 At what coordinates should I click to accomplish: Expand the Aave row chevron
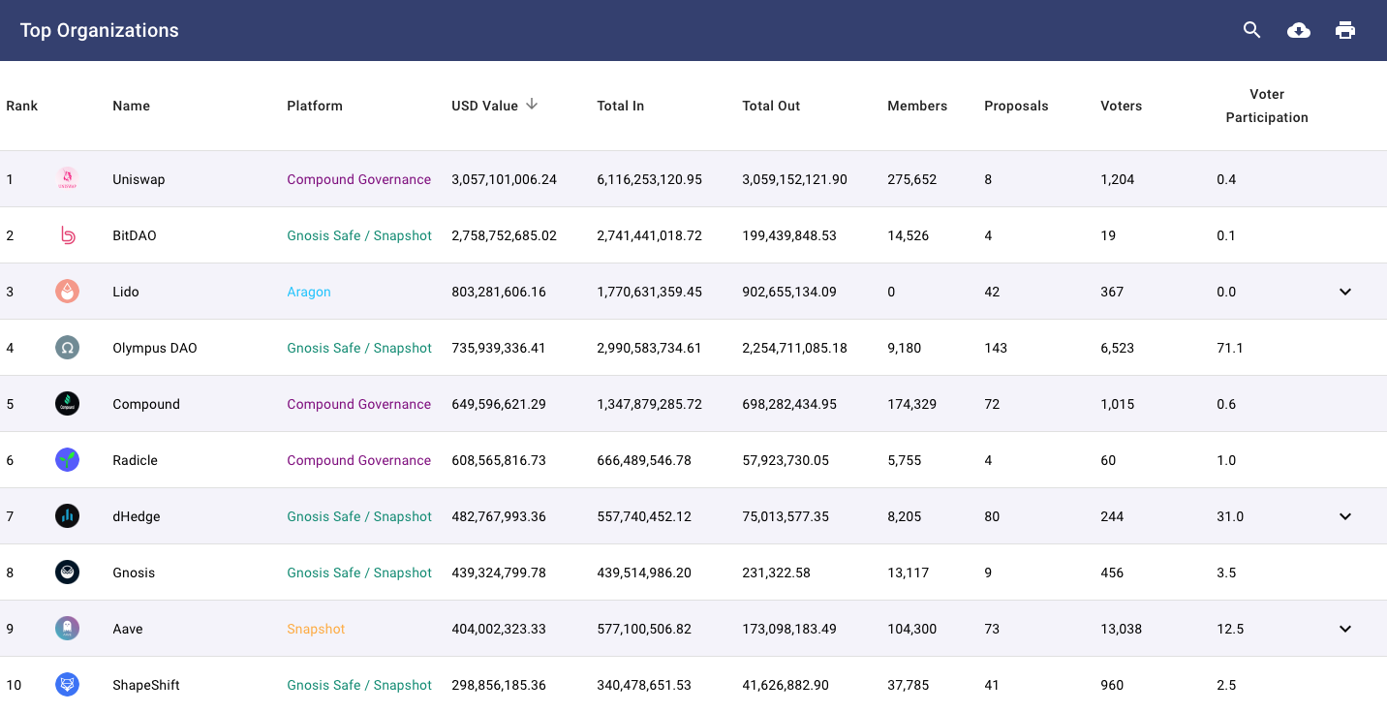click(x=1344, y=629)
